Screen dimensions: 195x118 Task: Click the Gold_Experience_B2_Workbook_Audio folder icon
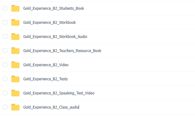pos(15,37)
